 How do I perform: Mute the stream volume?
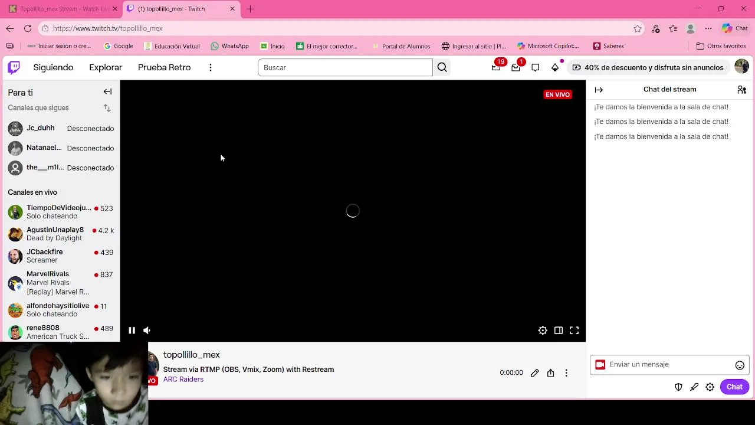pyautogui.click(x=147, y=331)
